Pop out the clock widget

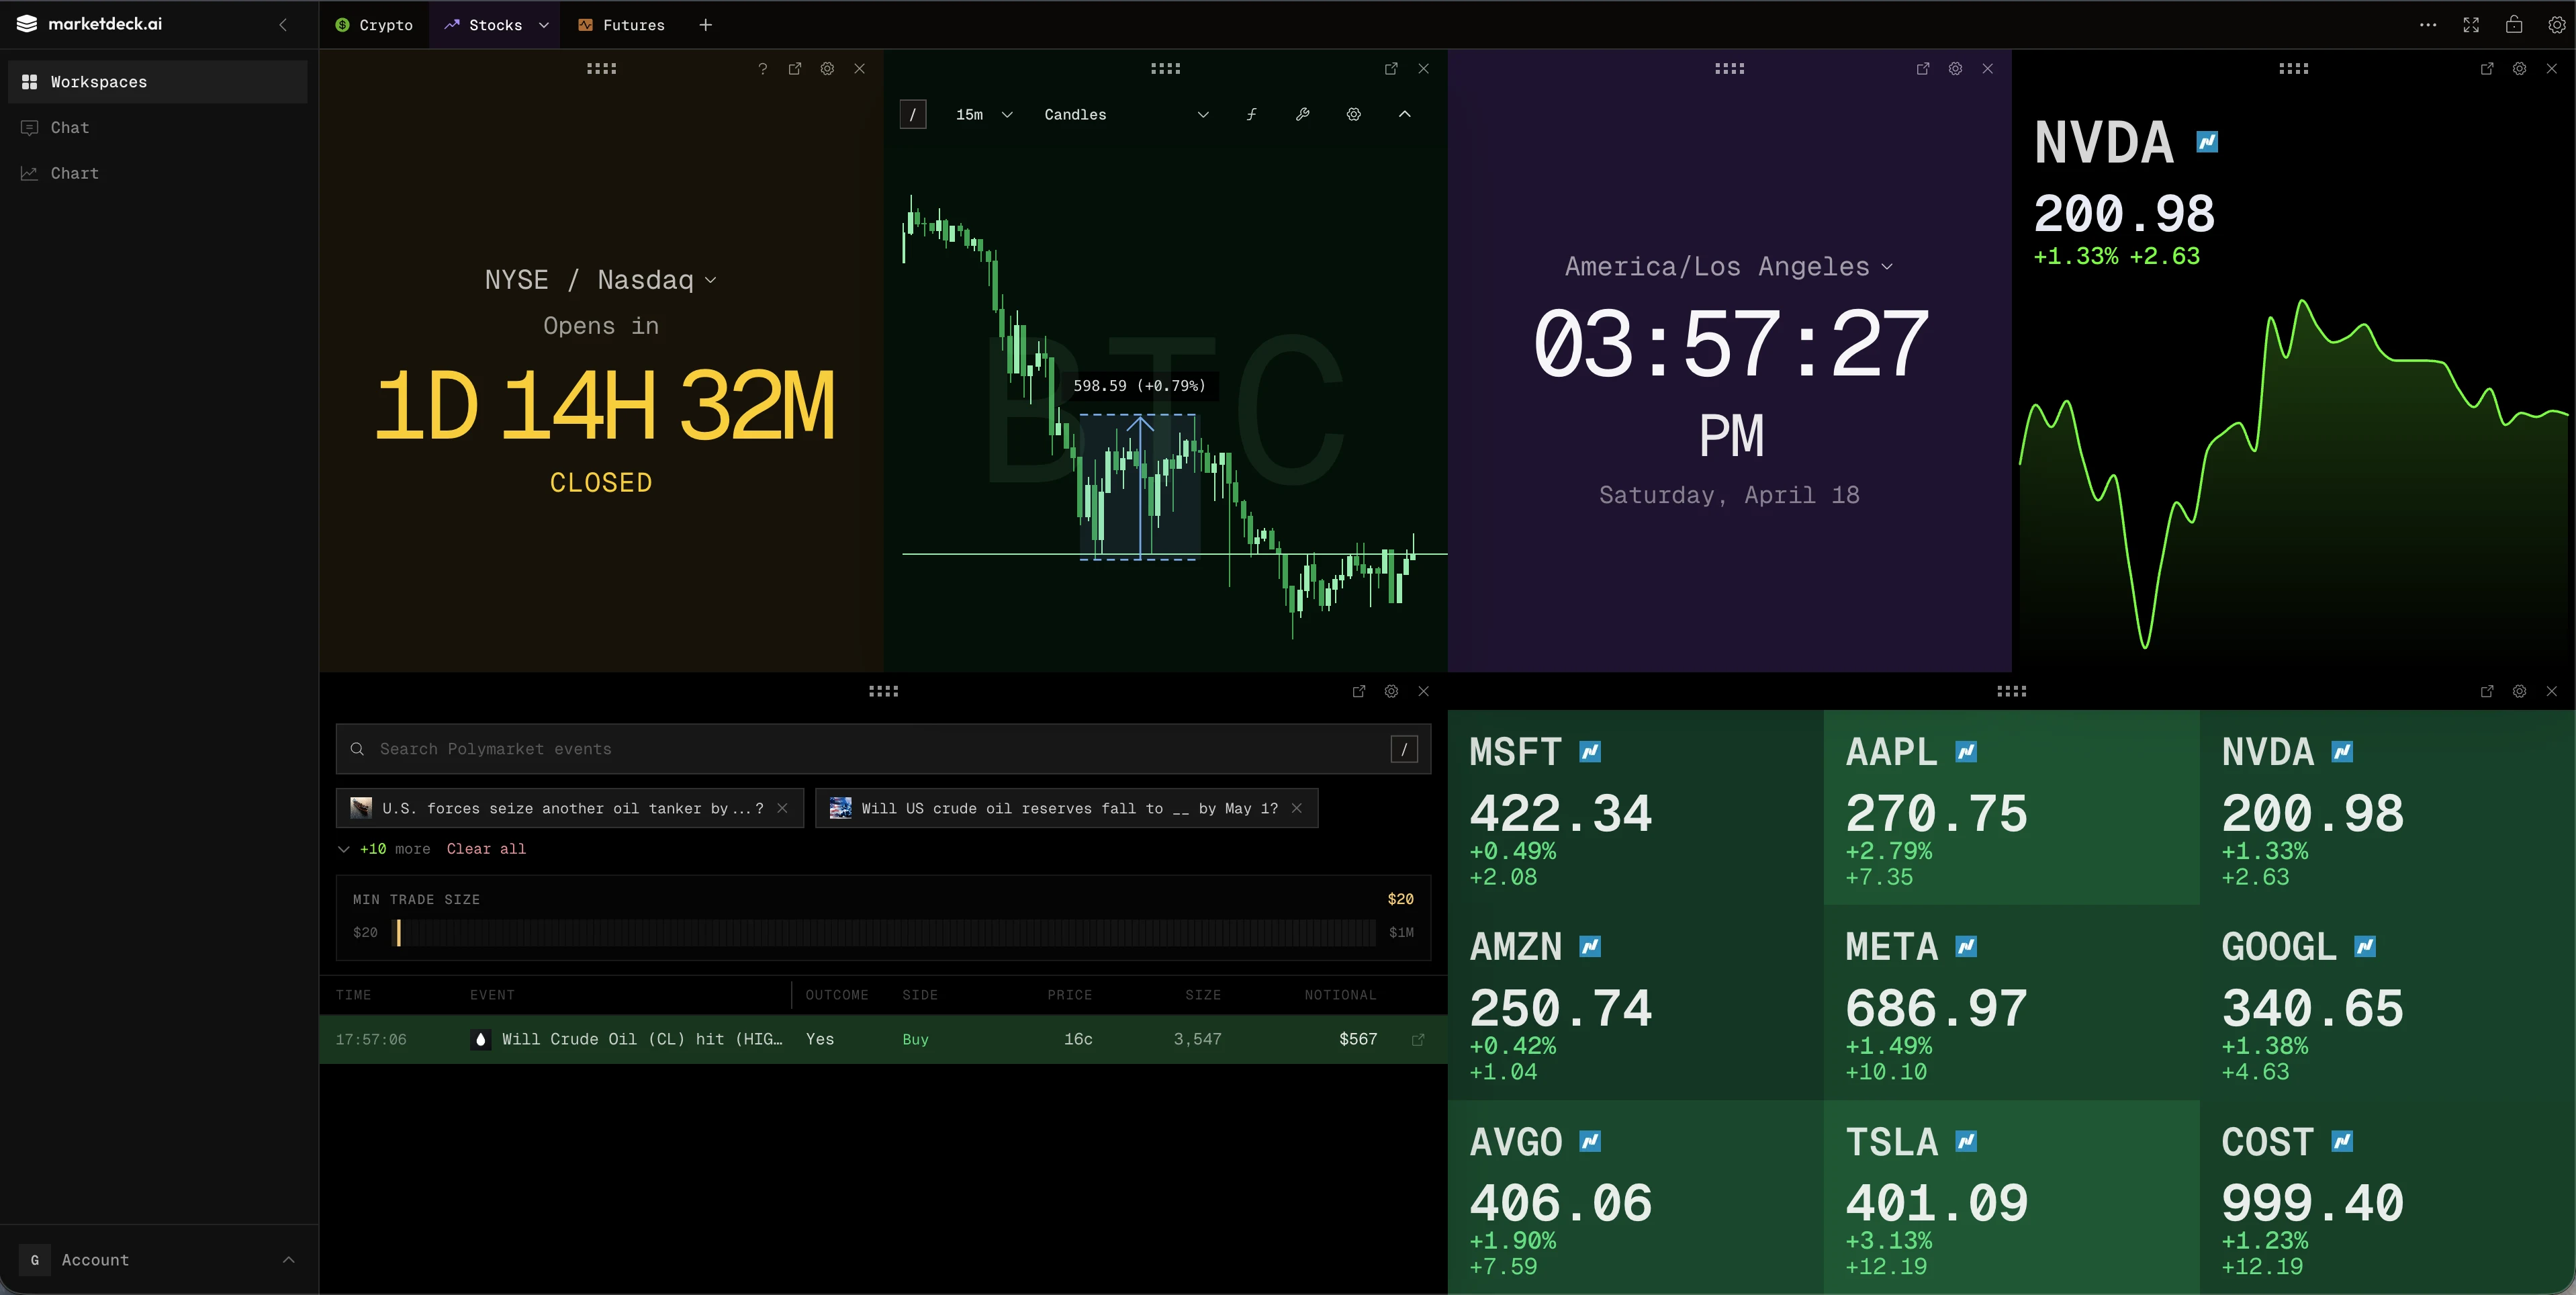(1923, 69)
